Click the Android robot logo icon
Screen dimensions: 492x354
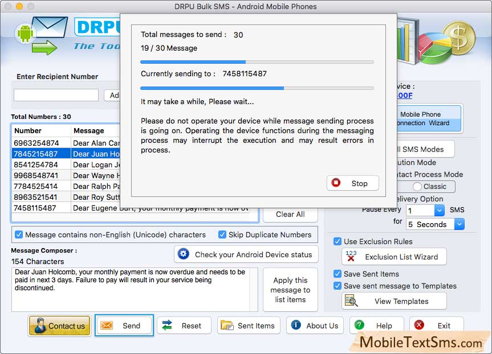pos(25,33)
